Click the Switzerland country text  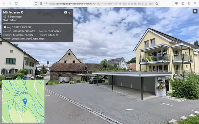10,20
